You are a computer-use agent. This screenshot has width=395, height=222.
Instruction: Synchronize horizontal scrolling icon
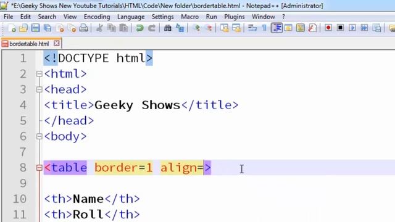click(x=236, y=28)
